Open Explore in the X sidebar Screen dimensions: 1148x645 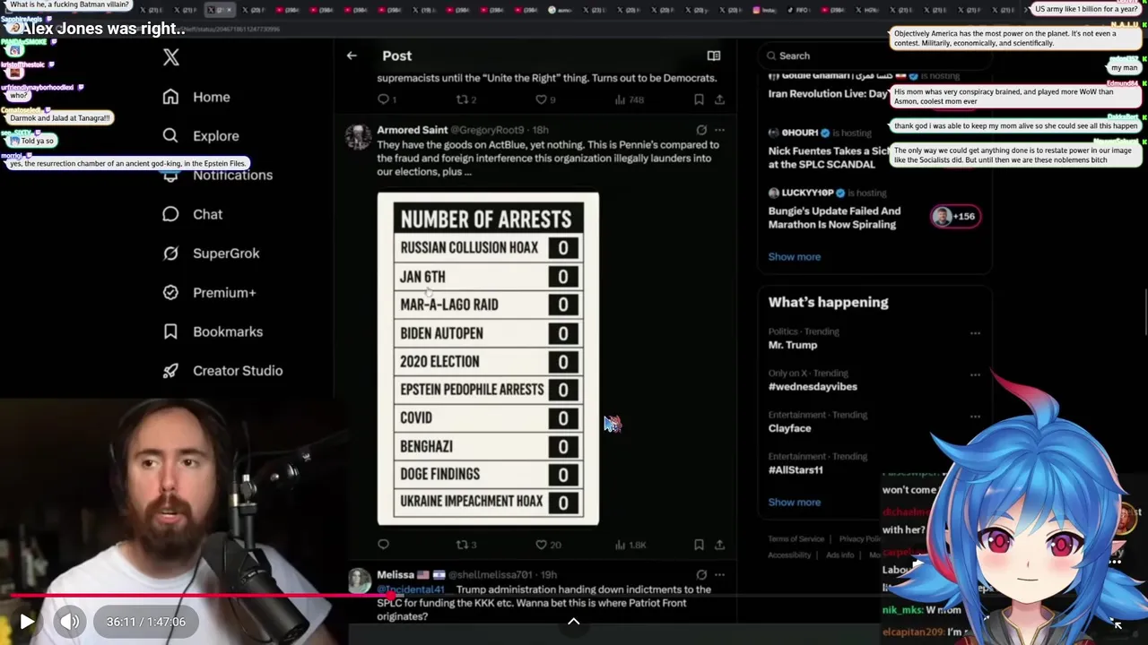[215, 136]
